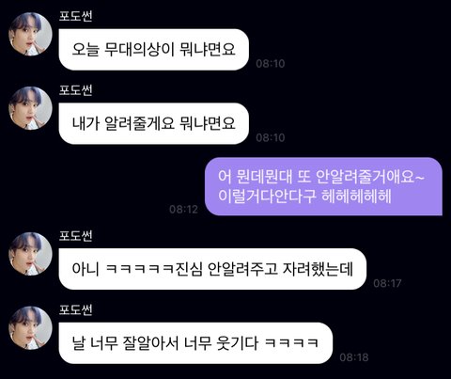Click the 08:17 message timestamp
This screenshot has width=451, height=379.
pos(387,283)
